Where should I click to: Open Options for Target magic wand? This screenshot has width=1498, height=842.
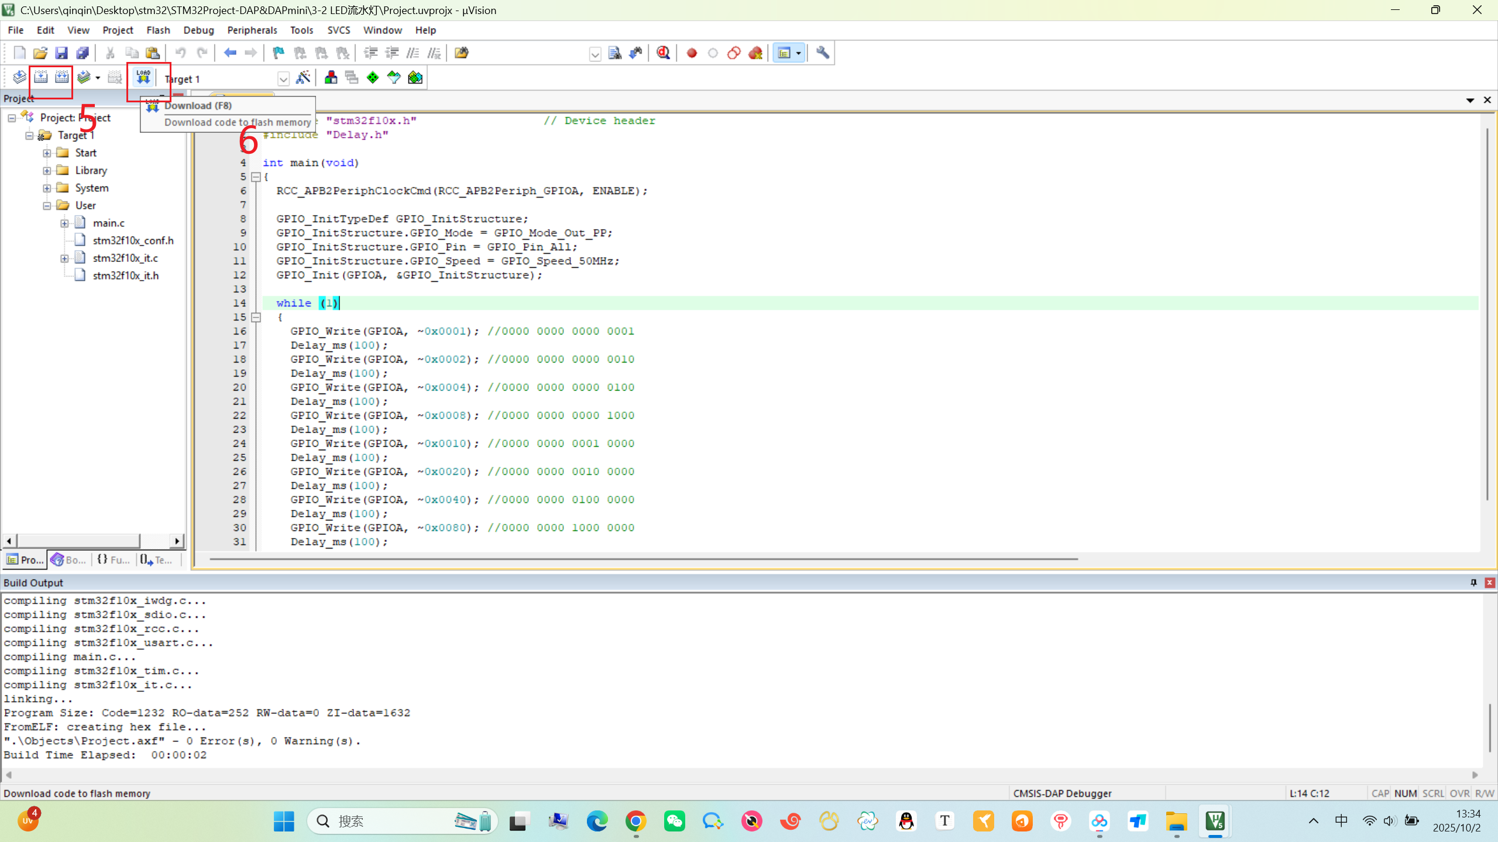[303, 78]
